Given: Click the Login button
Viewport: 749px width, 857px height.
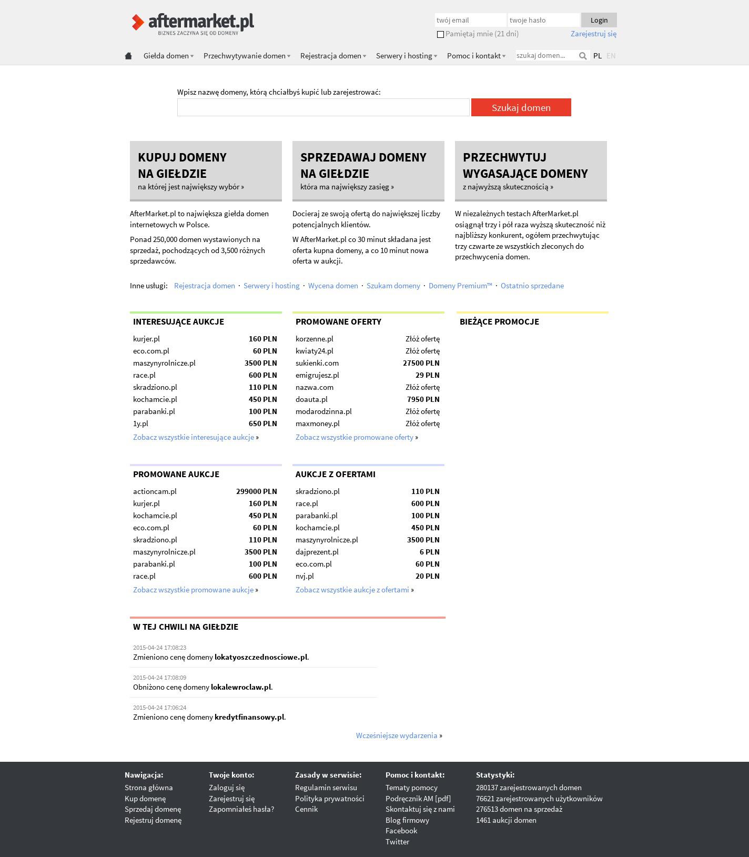Looking at the screenshot, I should click(599, 20).
